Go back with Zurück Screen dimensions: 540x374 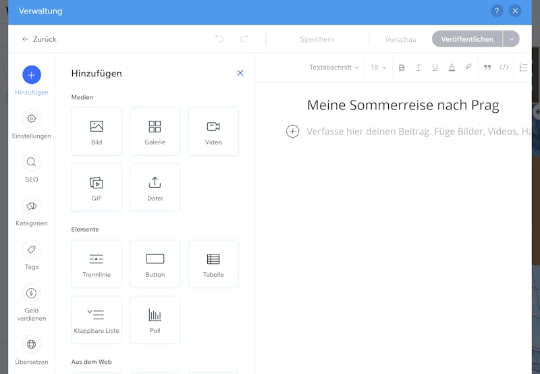point(39,39)
